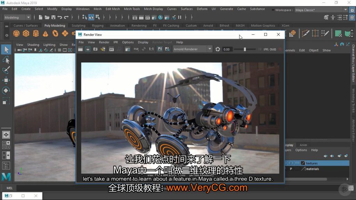This screenshot has width=356, height=200.
Task: Toggle the Modeling Toolkit icon at top right
Action: click(x=326, y=17)
